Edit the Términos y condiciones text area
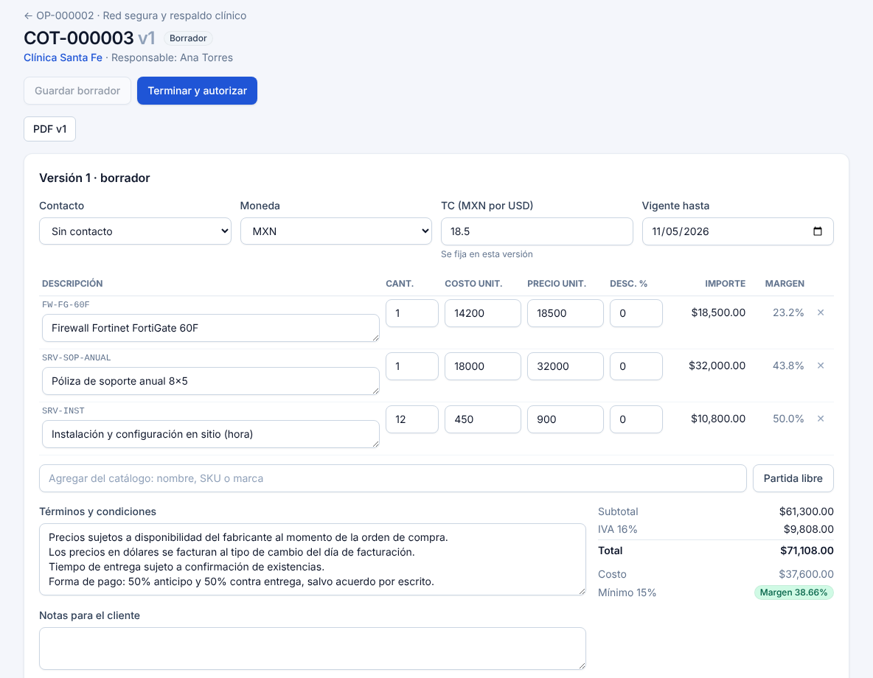The width and height of the screenshot is (873, 678). pos(313,559)
